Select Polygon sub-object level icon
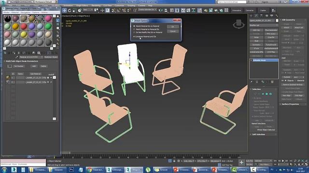This screenshot has height=173, width=309. (267, 94)
